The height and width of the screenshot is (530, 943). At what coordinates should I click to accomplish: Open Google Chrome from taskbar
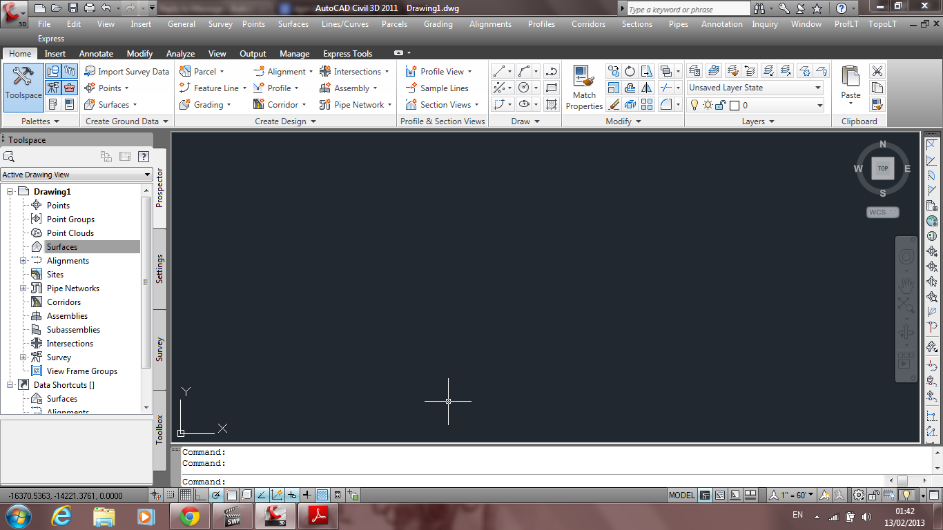pyautogui.click(x=189, y=516)
